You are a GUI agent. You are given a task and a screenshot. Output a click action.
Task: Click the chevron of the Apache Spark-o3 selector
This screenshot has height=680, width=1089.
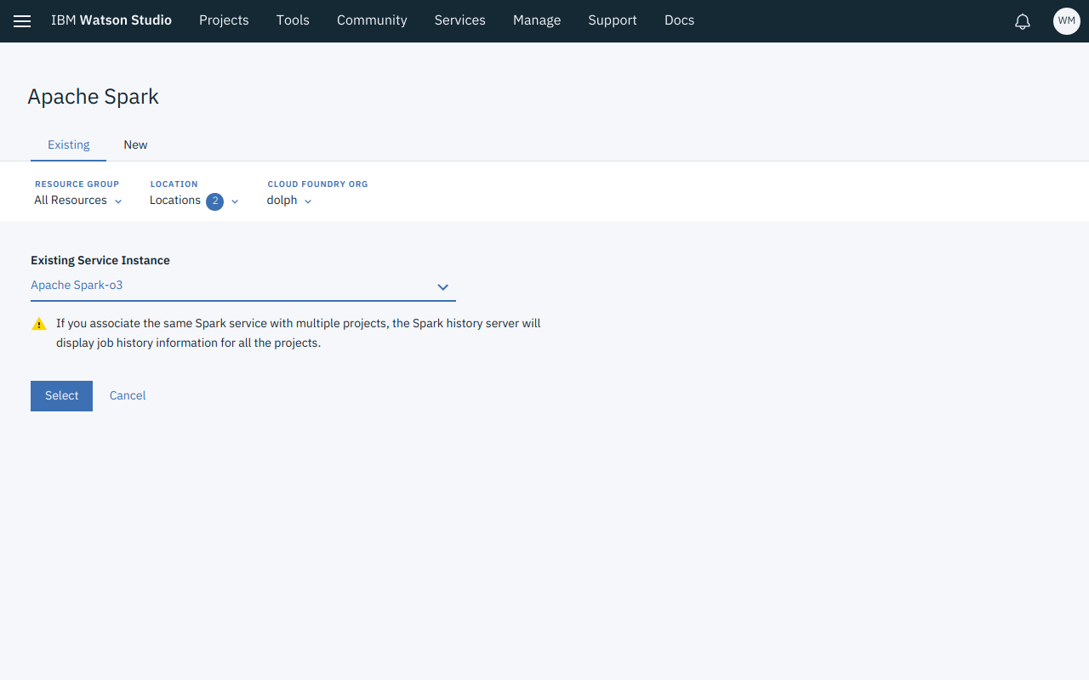(x=442, y=287)
